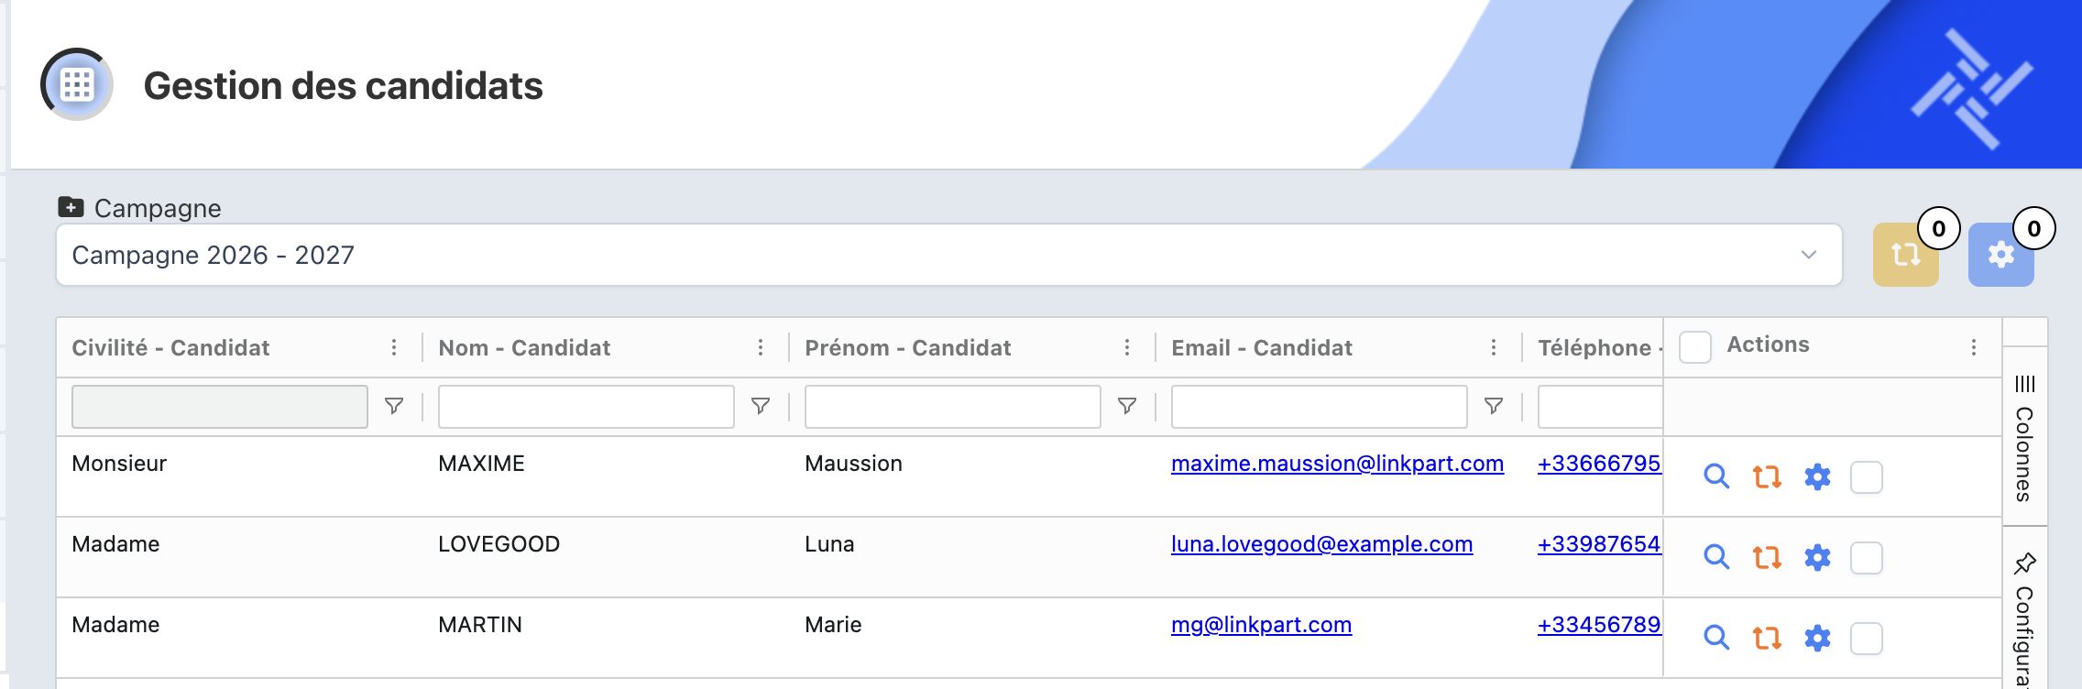
Task: Open filter options for Civilité column
Action: click(x=394, y=406)
